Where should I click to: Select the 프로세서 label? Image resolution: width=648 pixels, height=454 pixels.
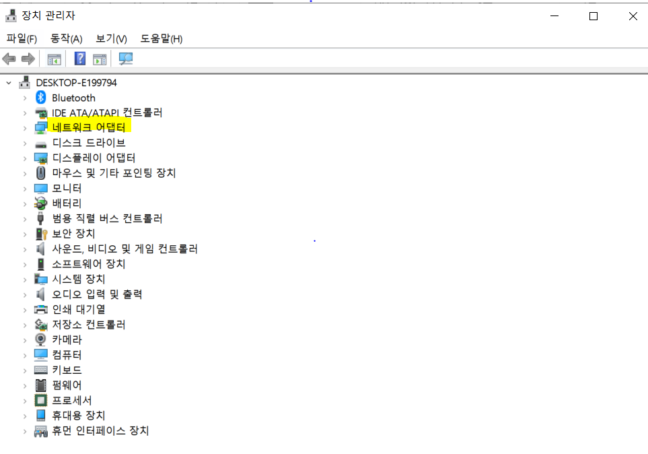pyautogui.click(x=72, y=400)
